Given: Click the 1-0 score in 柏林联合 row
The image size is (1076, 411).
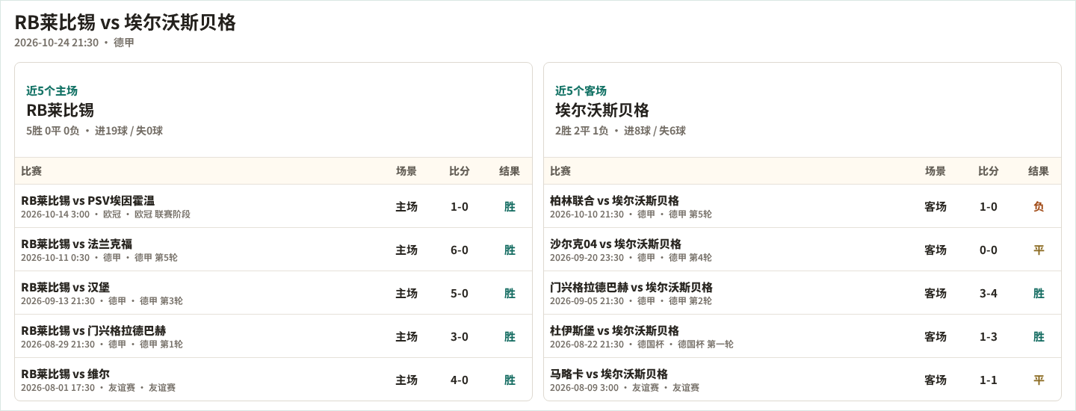Looking at the screenshot, I should (989, 206).
